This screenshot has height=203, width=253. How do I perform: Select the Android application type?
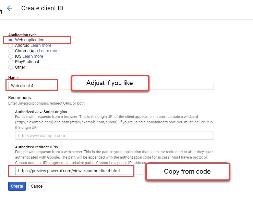11,45
